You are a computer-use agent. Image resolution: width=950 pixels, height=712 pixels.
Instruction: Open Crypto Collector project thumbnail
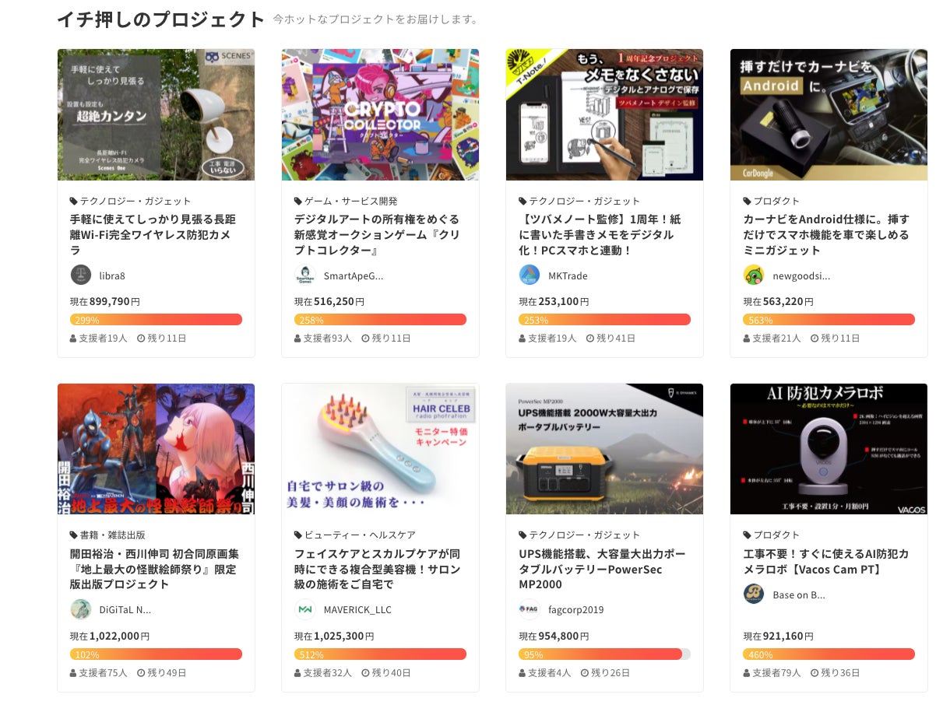point(380,115)
